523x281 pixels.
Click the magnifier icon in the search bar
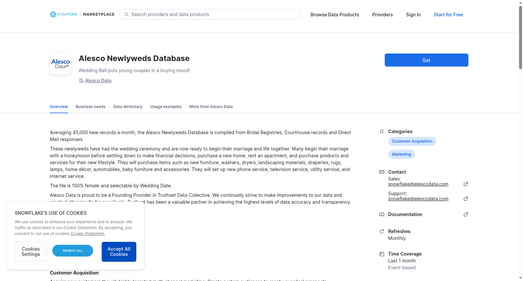pyautogui.click(x=127, y=14)
